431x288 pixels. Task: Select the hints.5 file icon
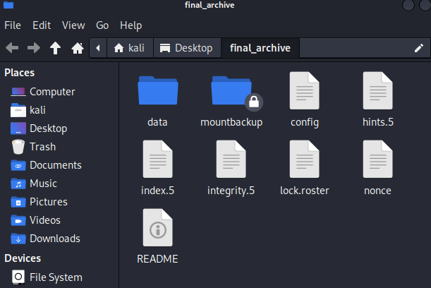click(x=377, y=90)
